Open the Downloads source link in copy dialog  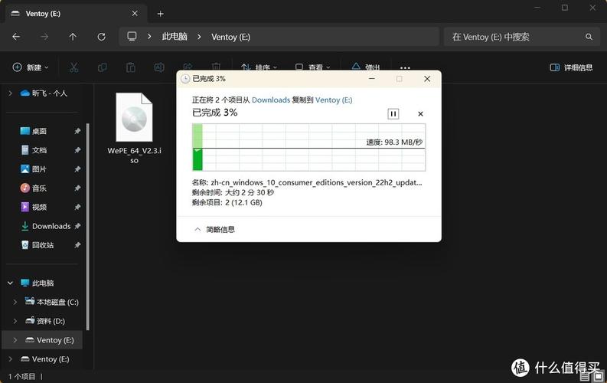click(271, 100)
